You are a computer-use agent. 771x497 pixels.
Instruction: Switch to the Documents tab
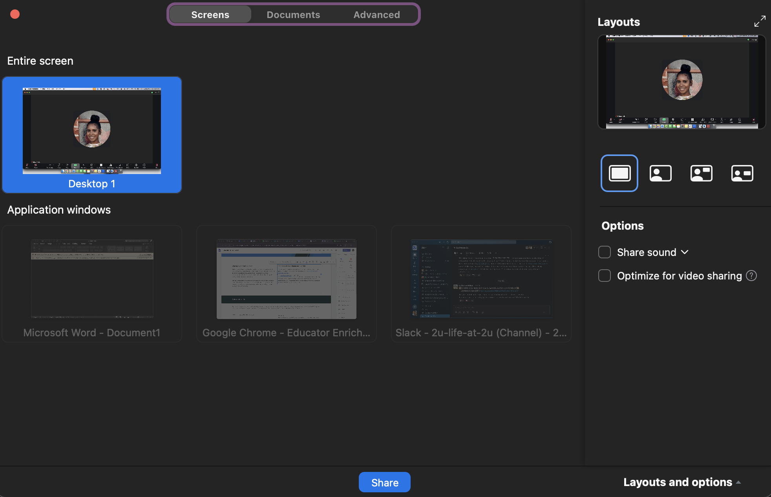click(293, 14)
